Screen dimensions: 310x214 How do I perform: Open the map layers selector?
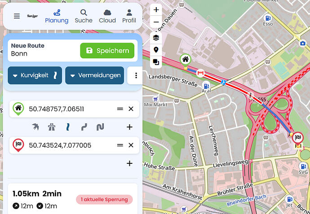[156, 38]
